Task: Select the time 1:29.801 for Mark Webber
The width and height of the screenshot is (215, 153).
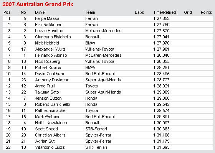Action: point(161,117)
